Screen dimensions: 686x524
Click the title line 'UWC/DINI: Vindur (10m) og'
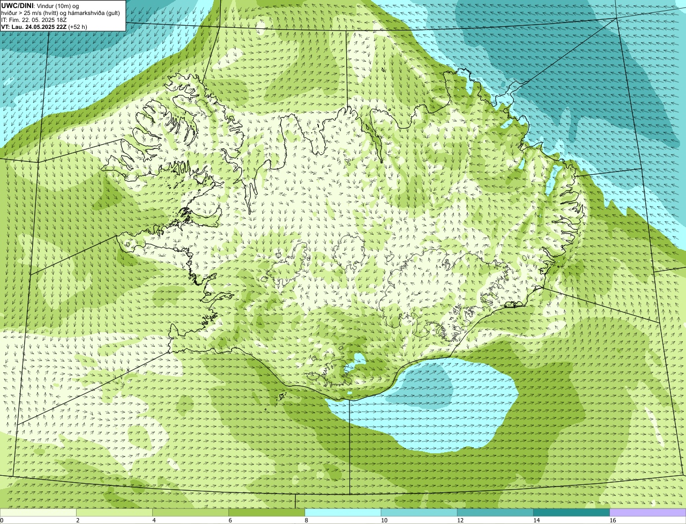tap(40, 5)
